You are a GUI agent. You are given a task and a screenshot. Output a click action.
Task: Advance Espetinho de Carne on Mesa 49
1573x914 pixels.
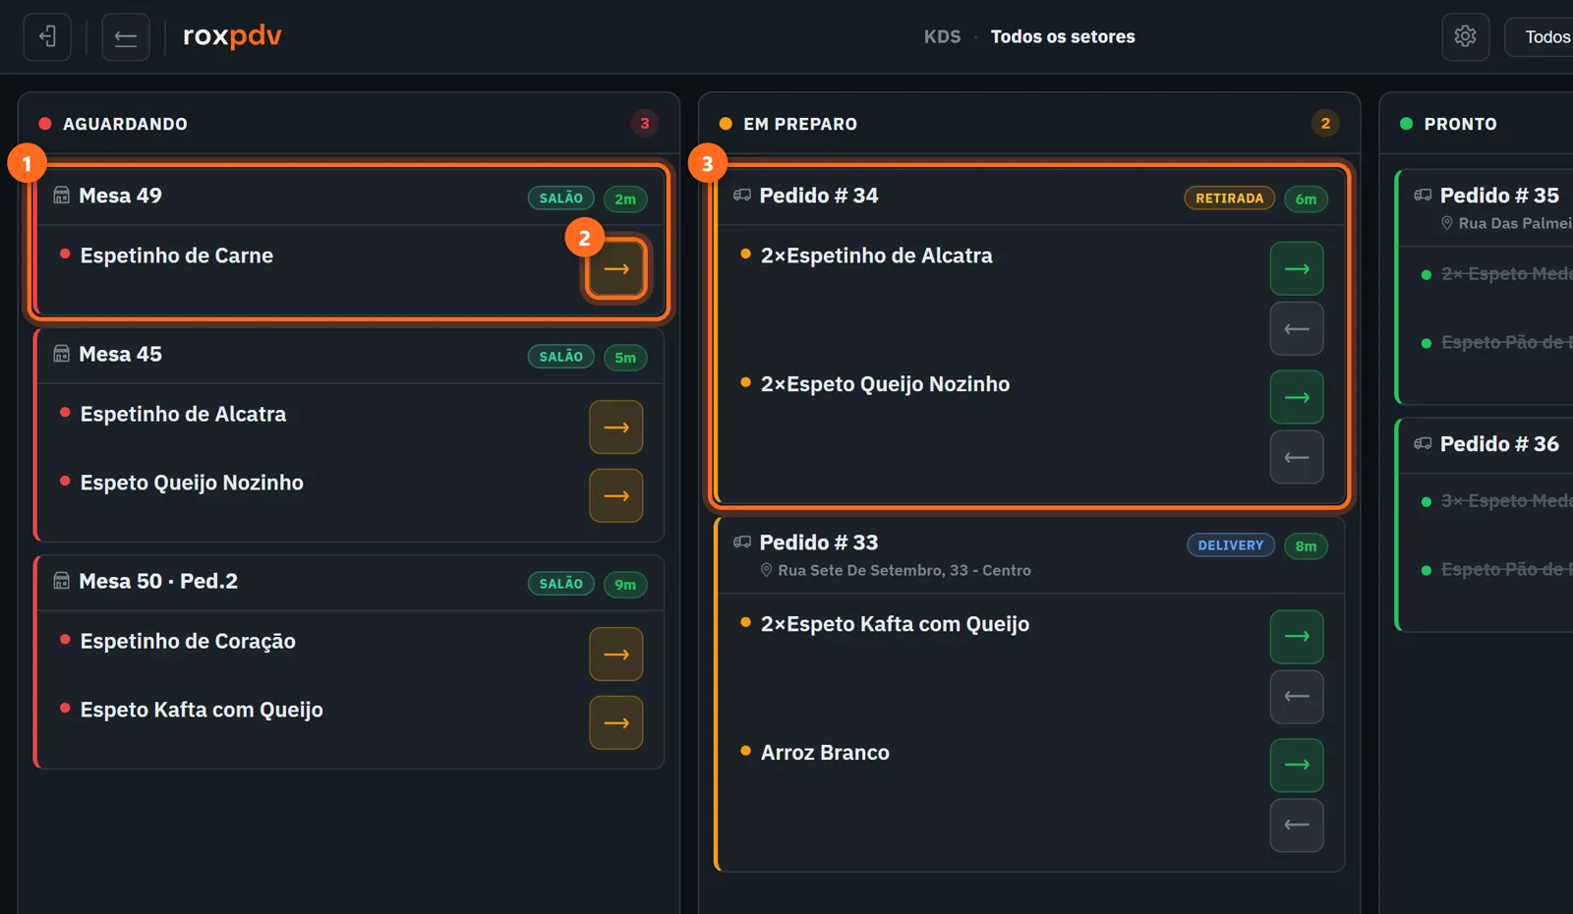pos(616,268)
